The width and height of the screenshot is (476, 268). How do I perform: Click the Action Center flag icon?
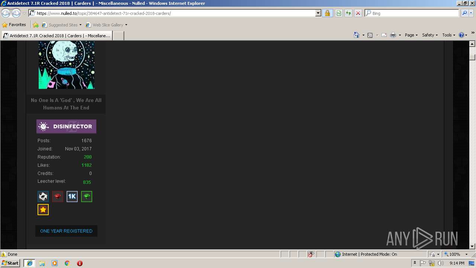point(423,263)
